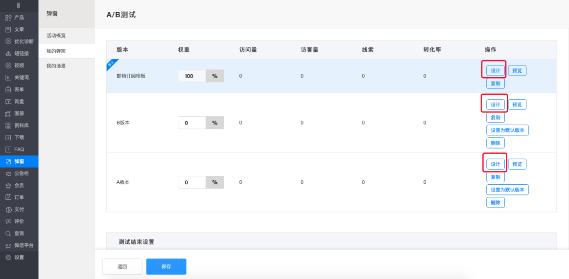Click 预览 for A版本 row
The width and height of the screenshot is (569, 279).
click(x=517, y=164)
